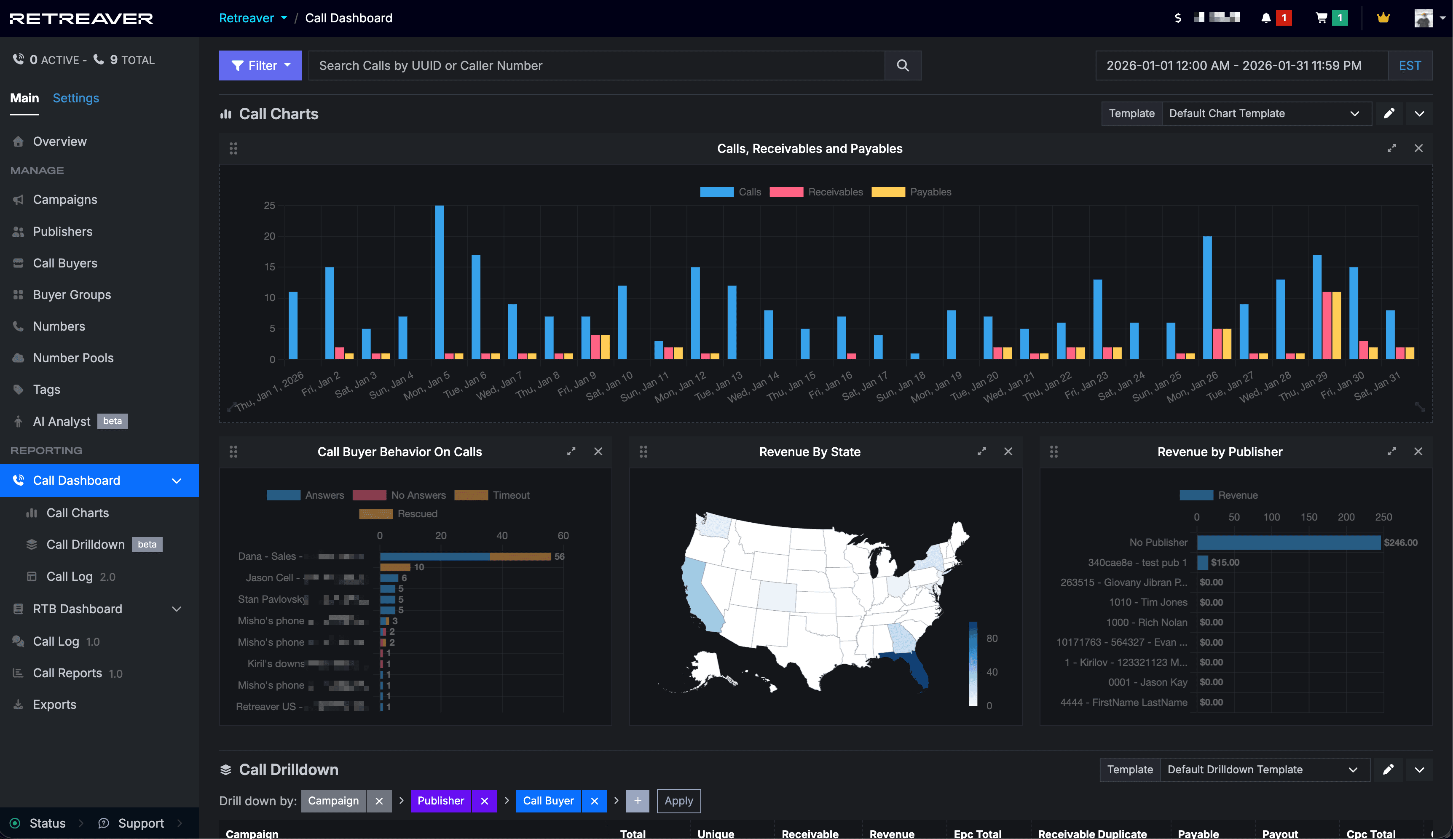The height and width of the screenshot is (839, 1453).
Task: Toggle Answers in Call Buyer Behavior legend
Action: [x=308, y=495]
